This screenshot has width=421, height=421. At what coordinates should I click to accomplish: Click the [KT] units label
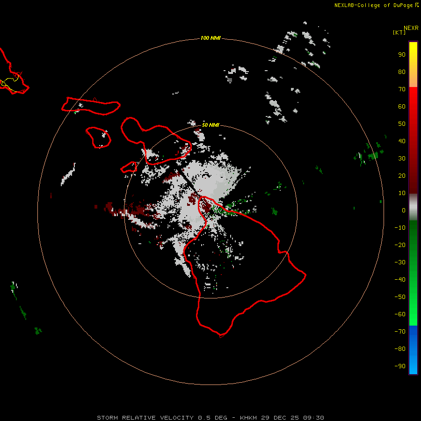[399, 32]
